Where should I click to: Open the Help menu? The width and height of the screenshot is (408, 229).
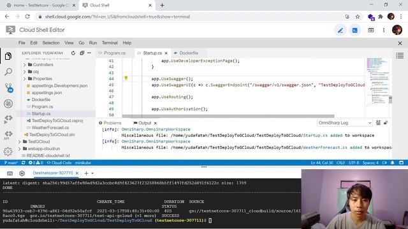click(x=127, y=43)
